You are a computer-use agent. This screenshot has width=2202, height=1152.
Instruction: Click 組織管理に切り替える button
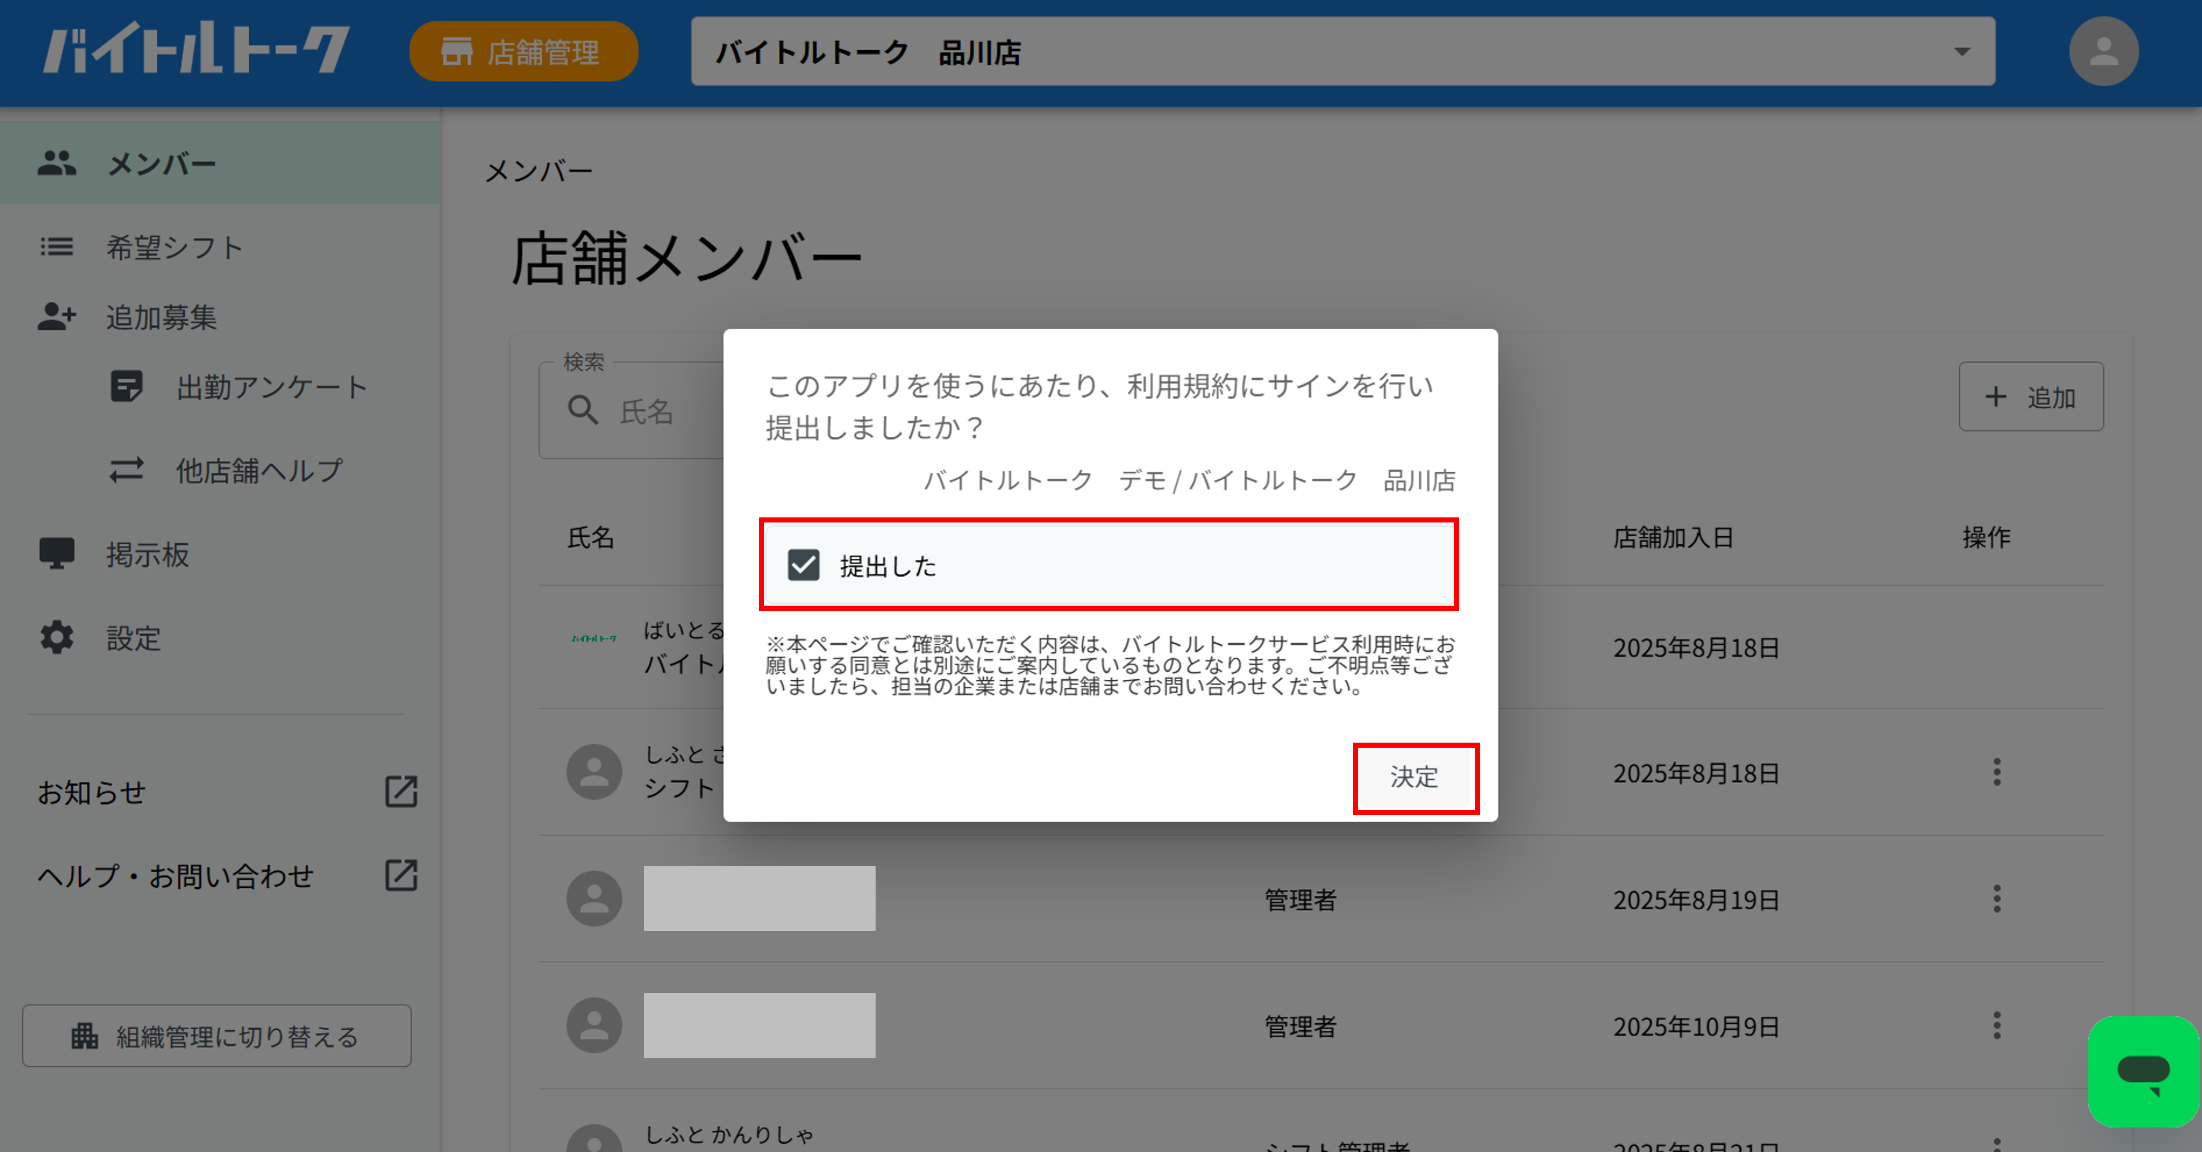pos(217,1036)
